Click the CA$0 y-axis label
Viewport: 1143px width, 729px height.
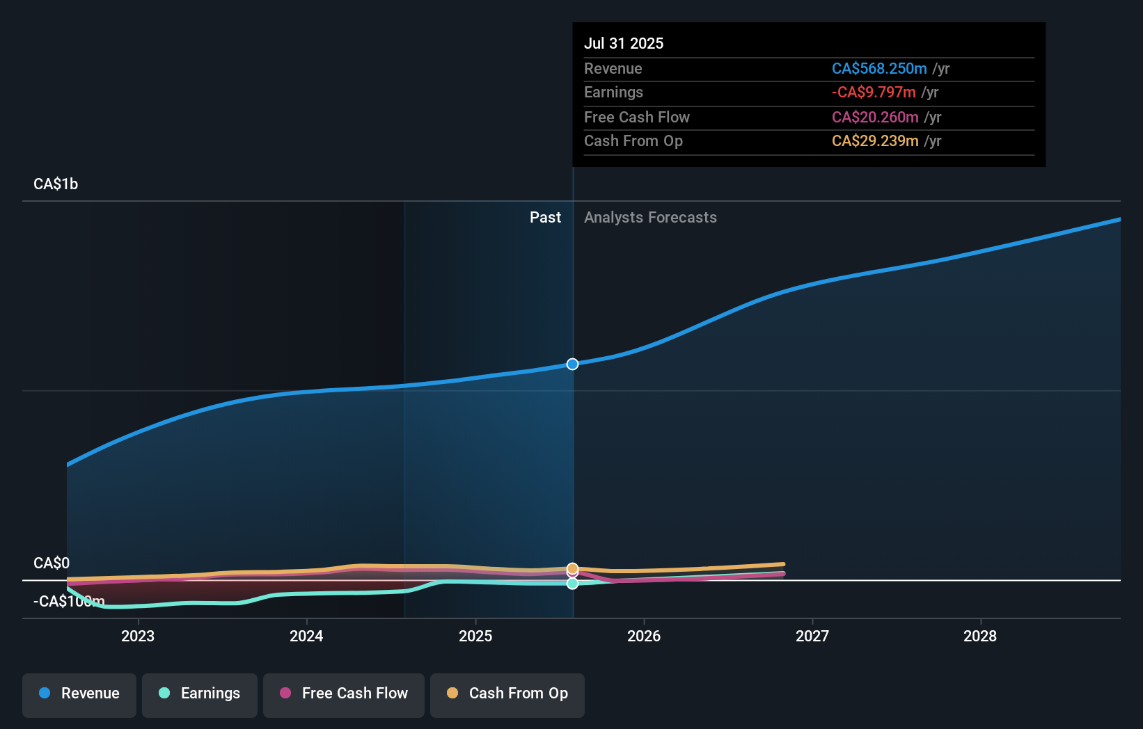click(52, 563)
